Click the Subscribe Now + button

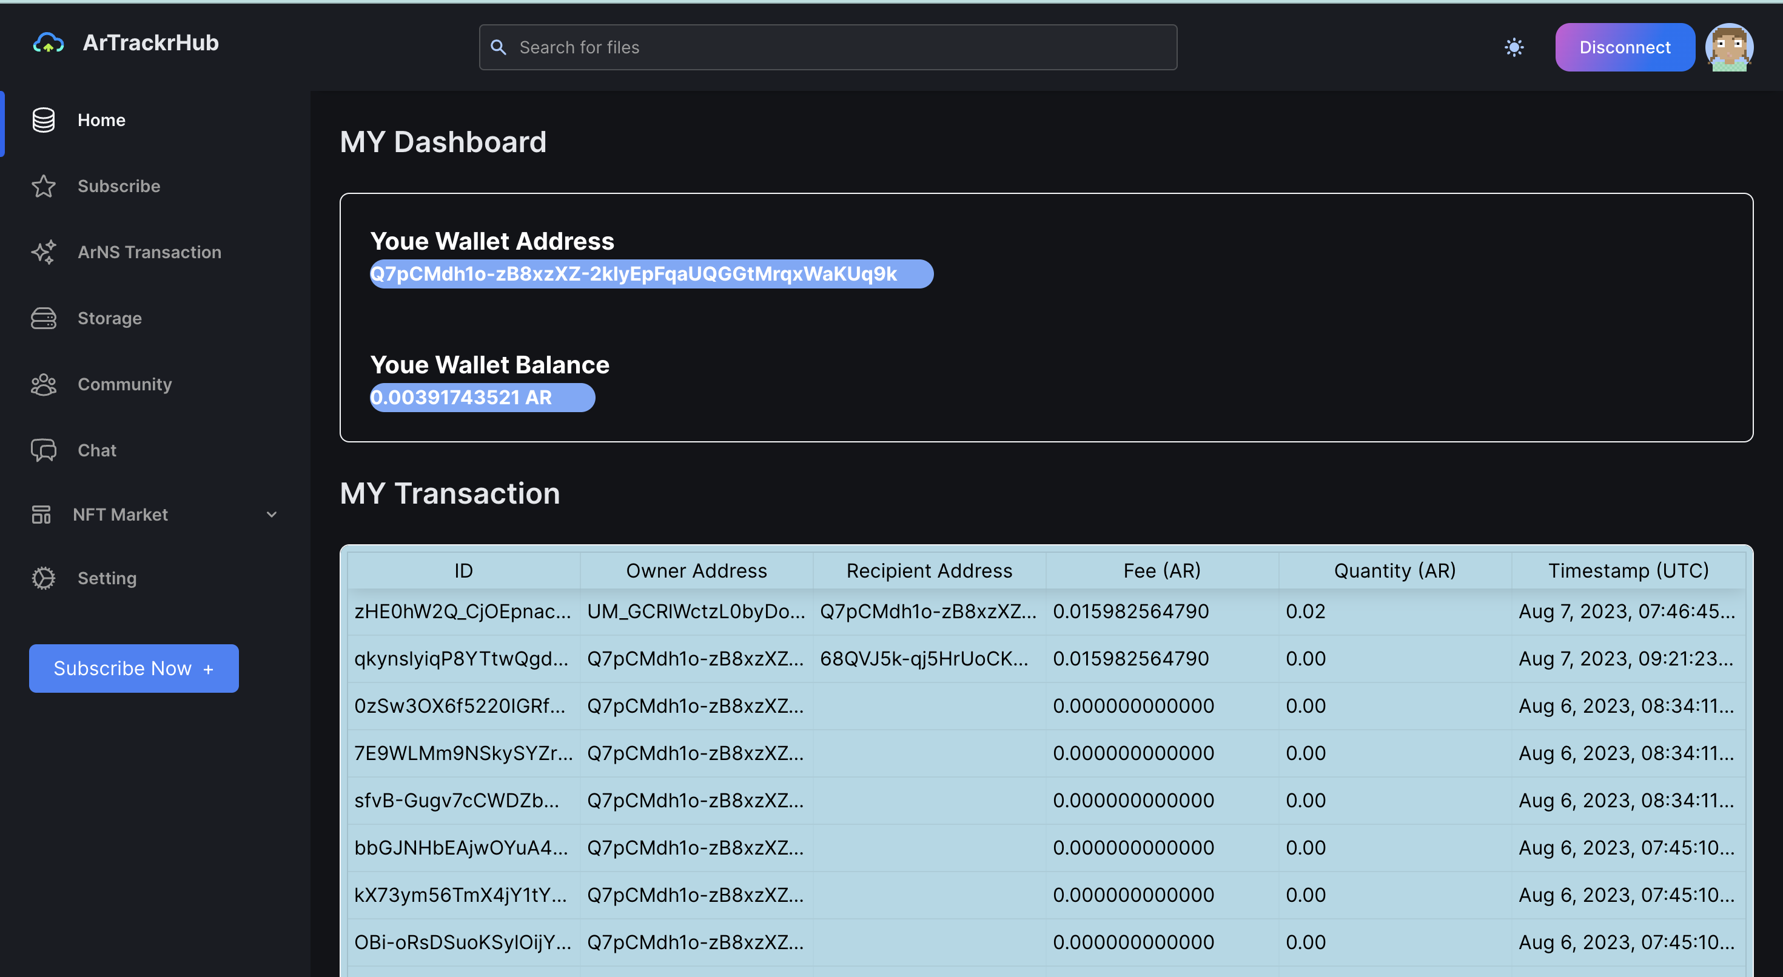133,669
